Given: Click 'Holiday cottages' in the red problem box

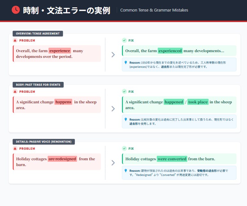Looking at the screenshot, I should [31, 159].
